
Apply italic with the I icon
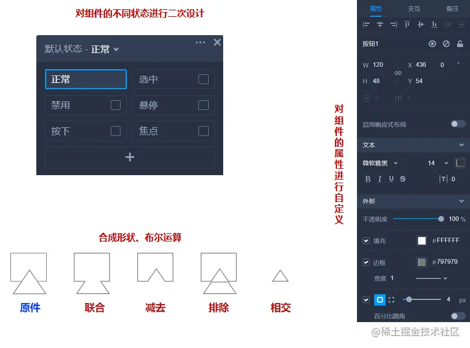[x=380, y=179]
